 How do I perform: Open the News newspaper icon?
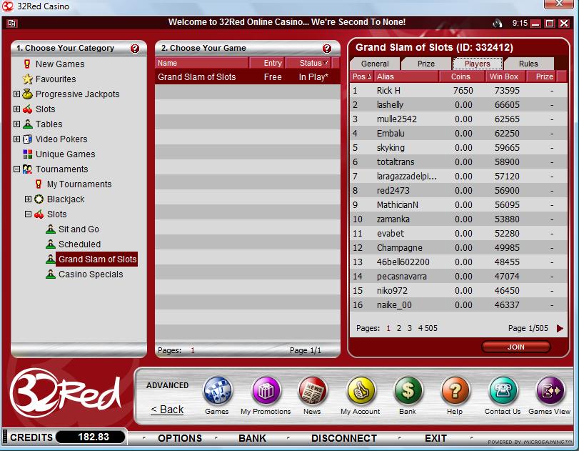pos(313,391)
